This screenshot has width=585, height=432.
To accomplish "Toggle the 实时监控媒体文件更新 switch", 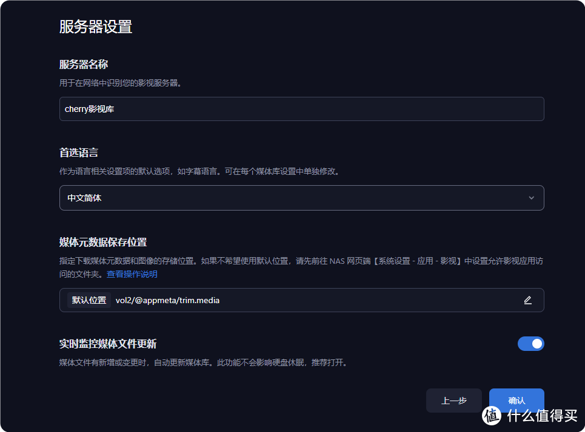I will [530, 344].
